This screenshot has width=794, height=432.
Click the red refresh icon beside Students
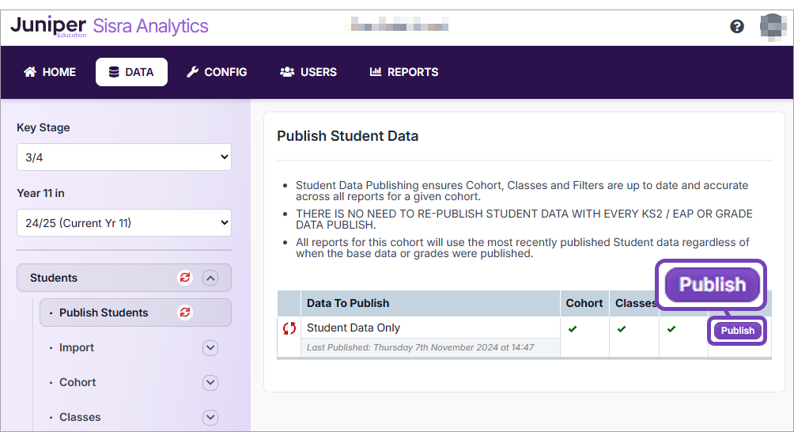coord(185,278)
